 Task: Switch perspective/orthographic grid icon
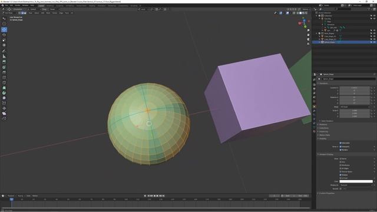(x=308, y=44)
